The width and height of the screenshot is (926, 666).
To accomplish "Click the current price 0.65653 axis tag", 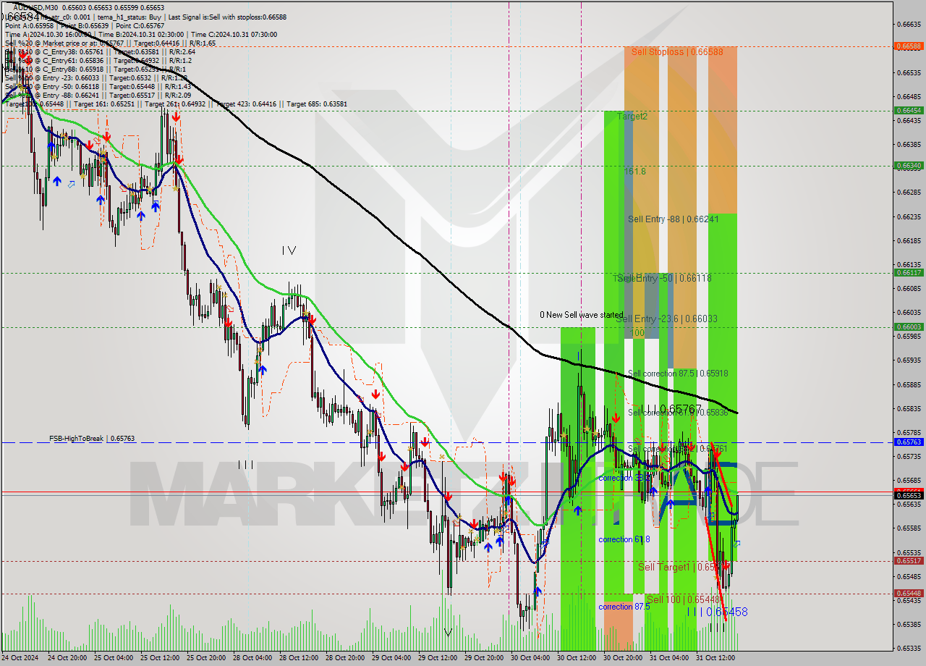I will (909, 496).
